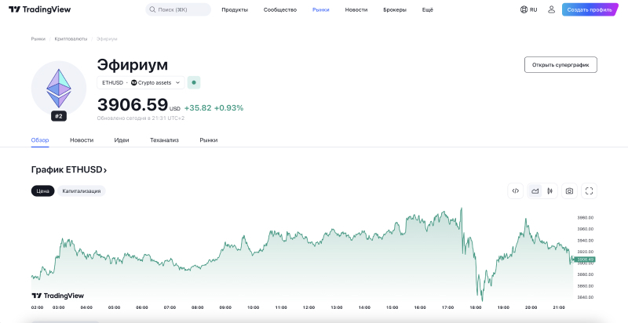Open the Продукты menu

coord(235,9)
